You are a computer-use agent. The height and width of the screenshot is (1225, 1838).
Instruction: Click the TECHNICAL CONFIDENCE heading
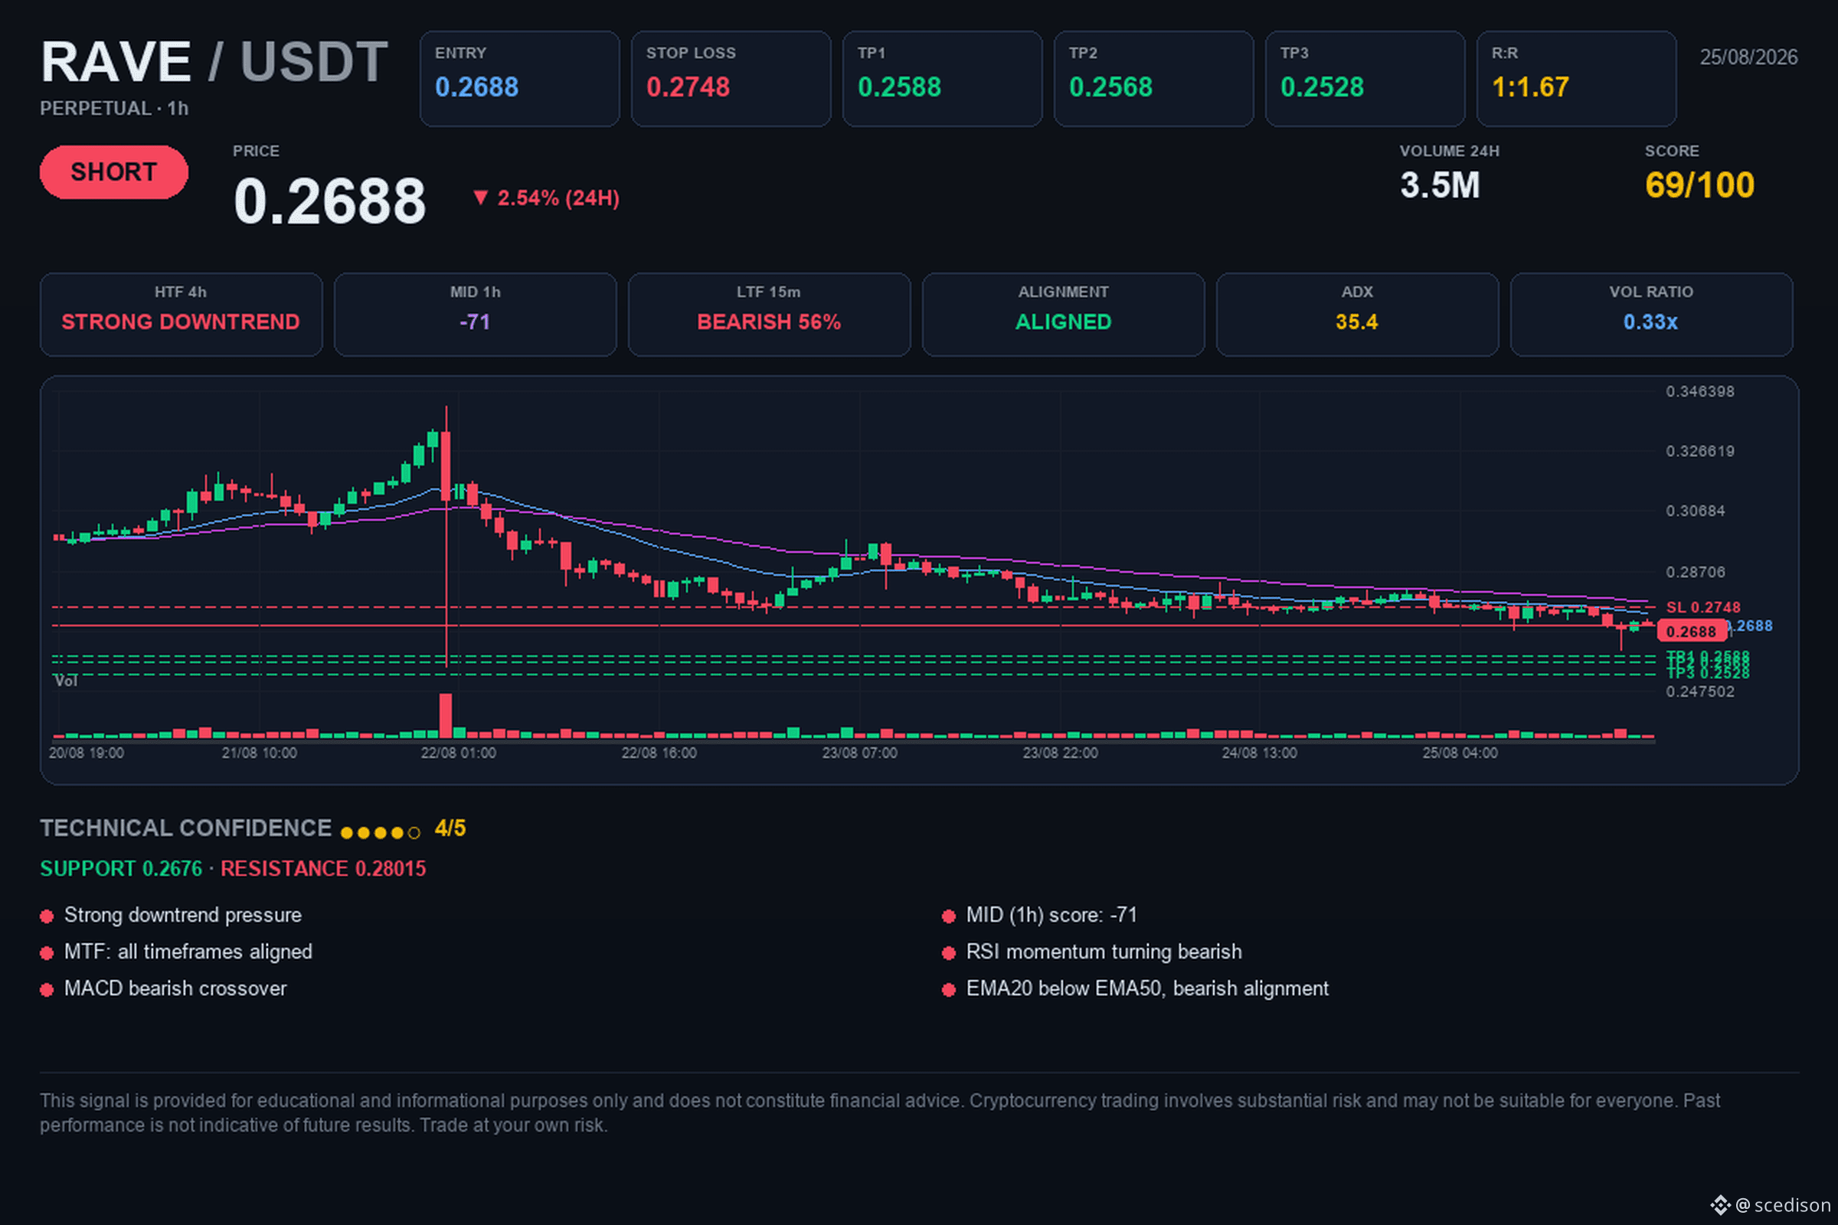point(186,828)
